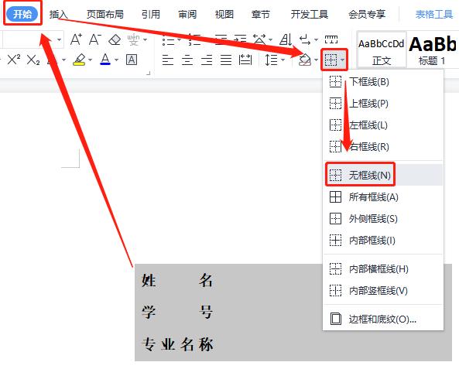
Task: Open the borders dropdown arrow
Action: (342, 60)
